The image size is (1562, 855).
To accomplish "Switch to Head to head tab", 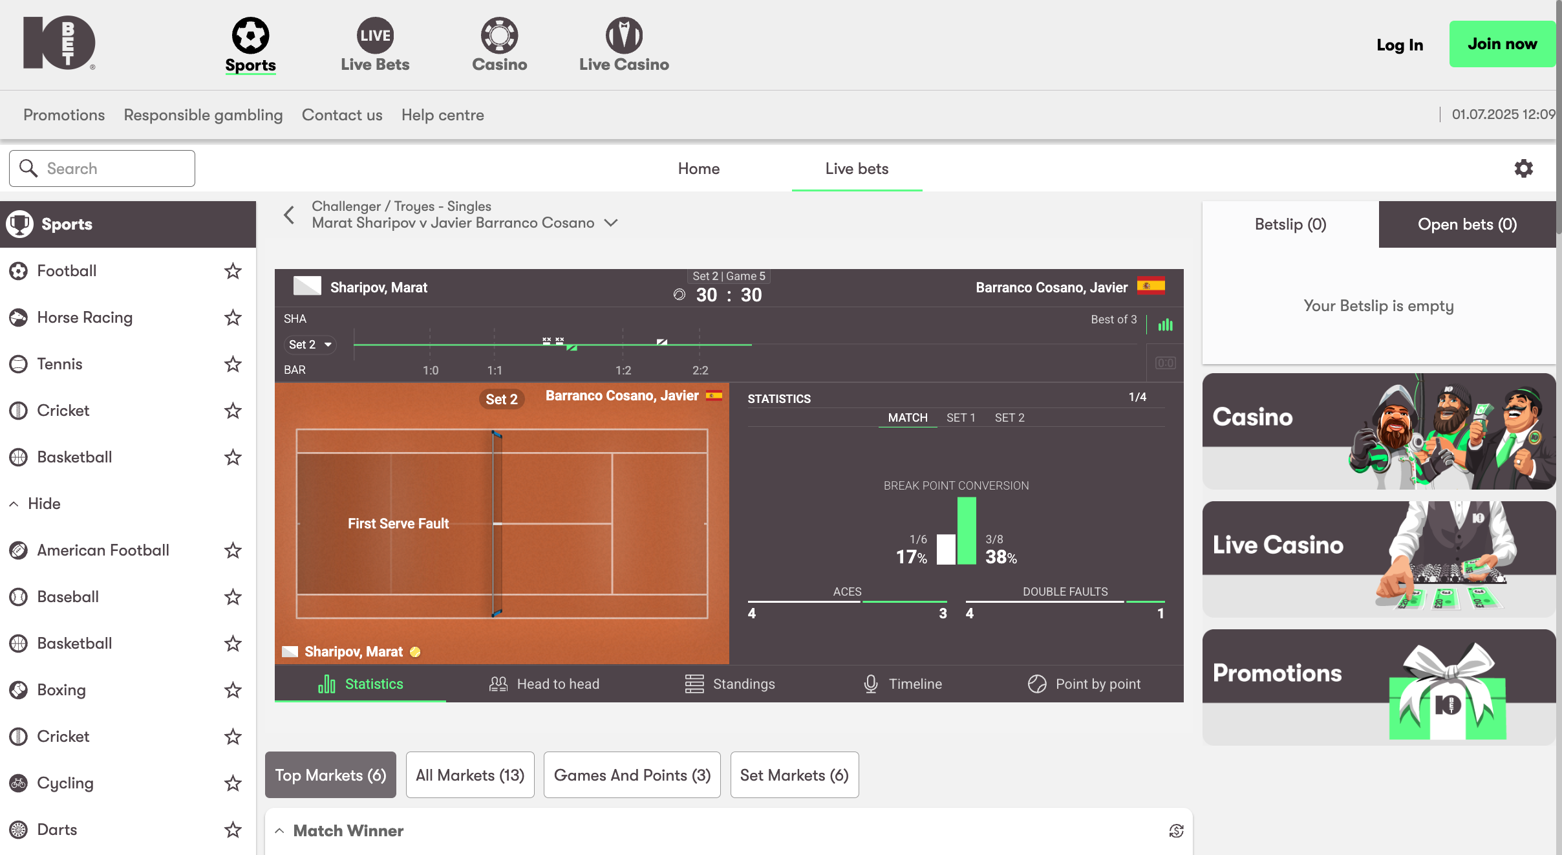I will click(x=544, y=684).
